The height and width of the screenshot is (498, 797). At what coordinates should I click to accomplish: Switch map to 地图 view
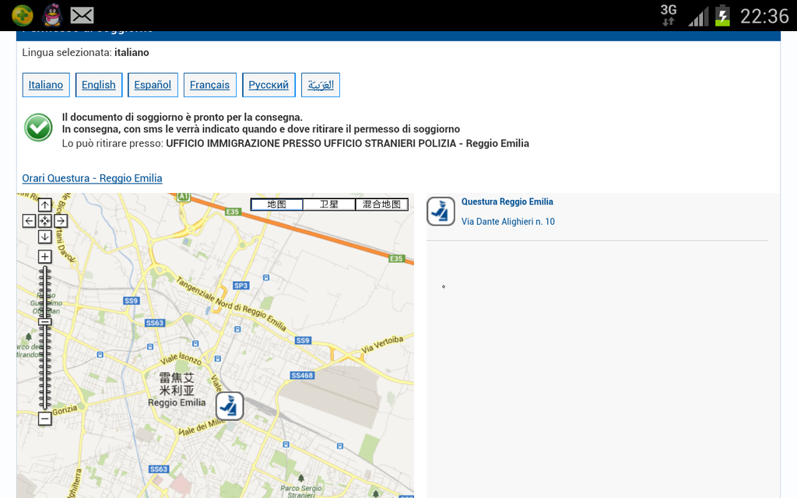click(x=277, y=205)
